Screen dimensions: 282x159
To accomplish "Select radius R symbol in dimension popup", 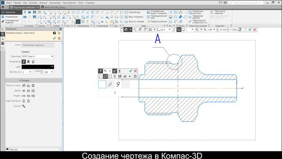I will click(x=115, y=76).
